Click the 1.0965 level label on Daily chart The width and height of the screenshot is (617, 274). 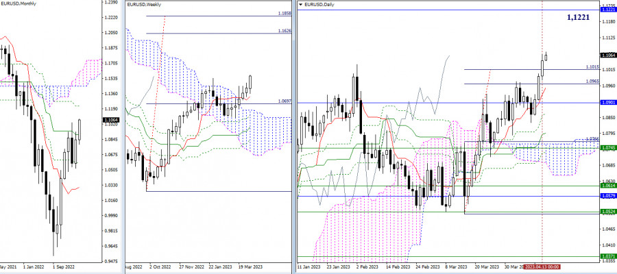point(592,81)
